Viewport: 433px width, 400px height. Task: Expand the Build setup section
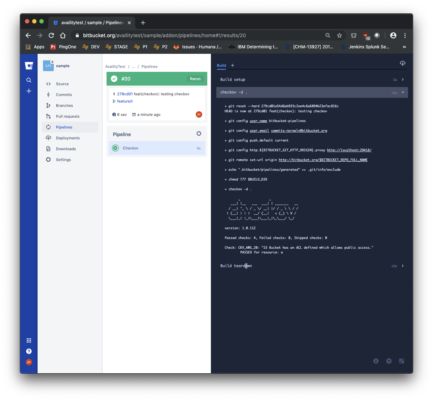click(x=312, y=79)
